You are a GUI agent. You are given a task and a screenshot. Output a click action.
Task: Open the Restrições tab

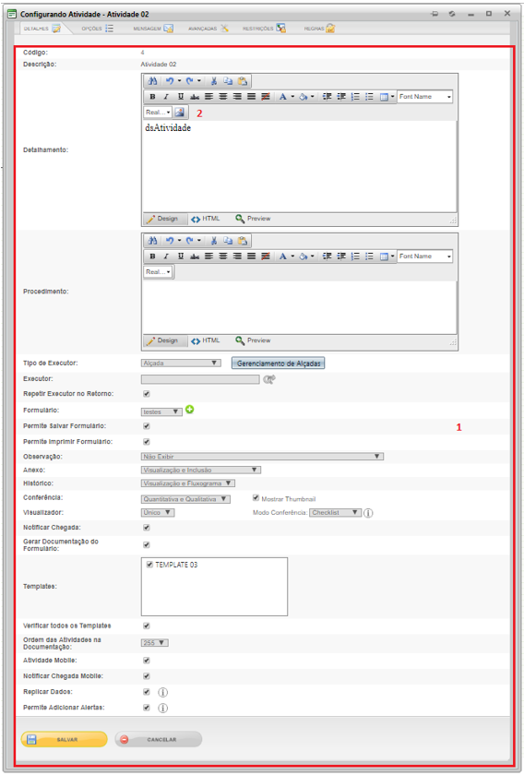tap(264, 29)
